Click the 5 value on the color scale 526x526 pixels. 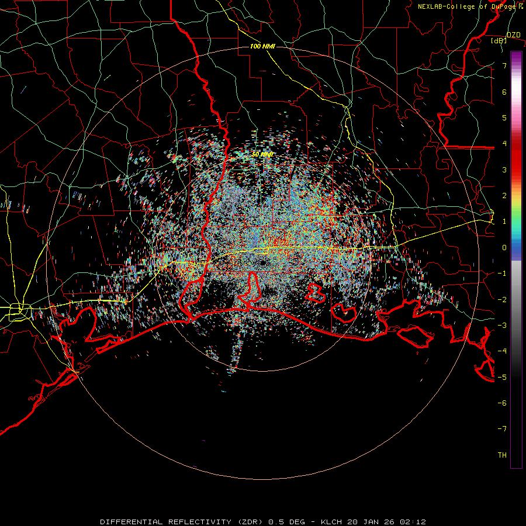point(504,117)
